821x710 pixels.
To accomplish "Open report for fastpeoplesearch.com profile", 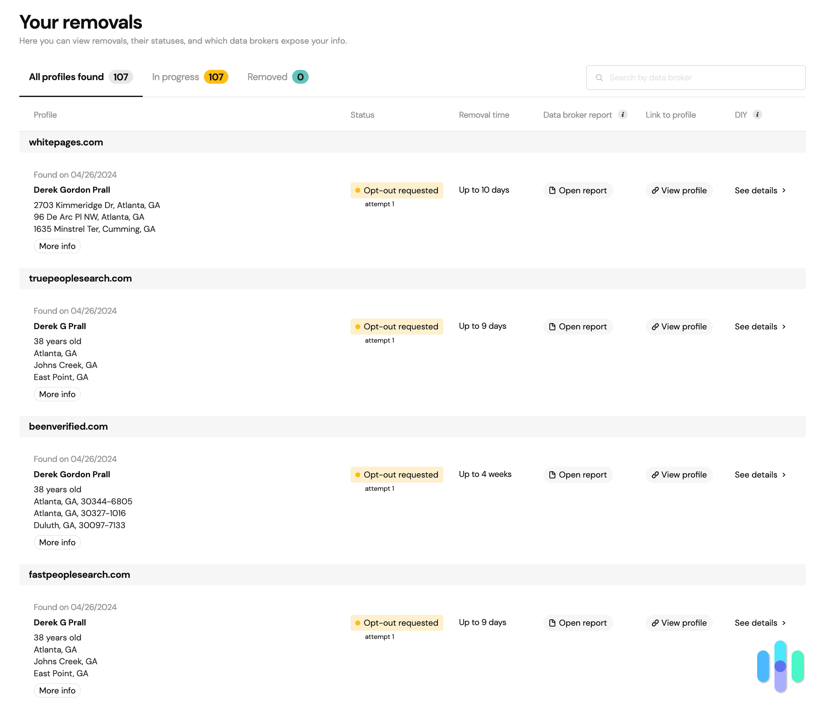I will click(578, 623).
